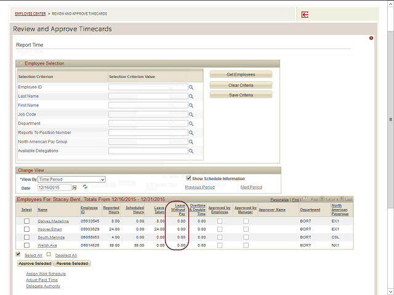Toggle the Show Schedule Information checkbox
This screenshot has height=295, width=394.
[189, 178]
